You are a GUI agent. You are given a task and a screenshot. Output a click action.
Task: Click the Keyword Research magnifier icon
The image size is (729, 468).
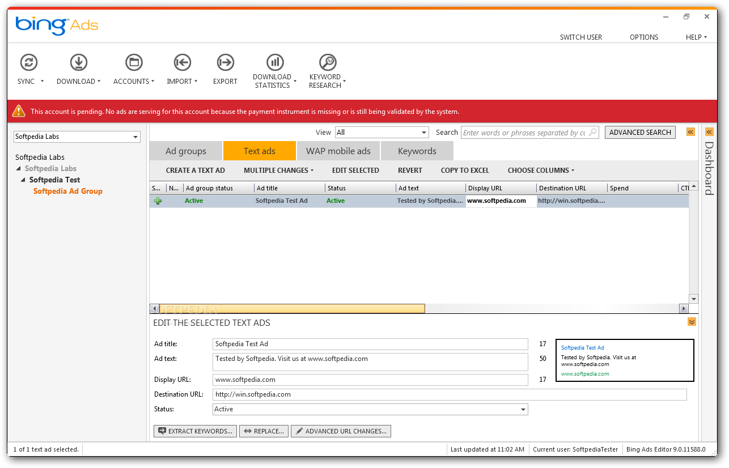click(x=328, y=62)
